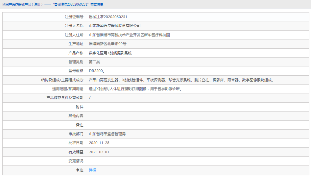Click the 批准日期 row label

(76, 143)
